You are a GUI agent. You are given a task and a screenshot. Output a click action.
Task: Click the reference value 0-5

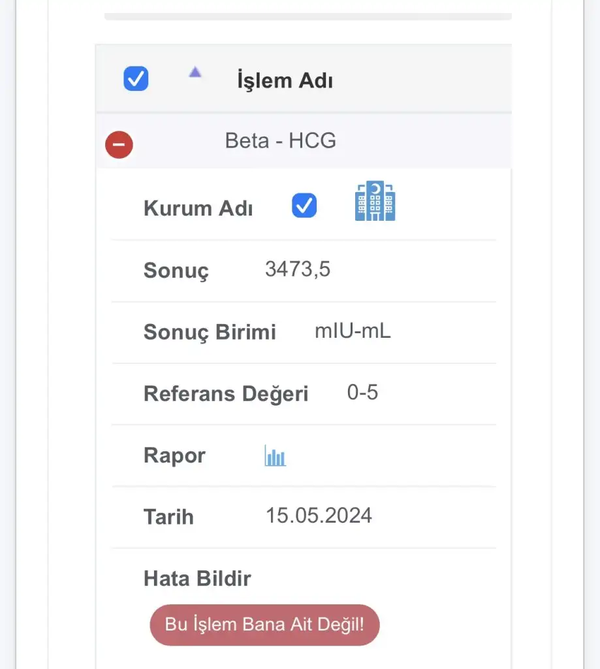point(362,393)
